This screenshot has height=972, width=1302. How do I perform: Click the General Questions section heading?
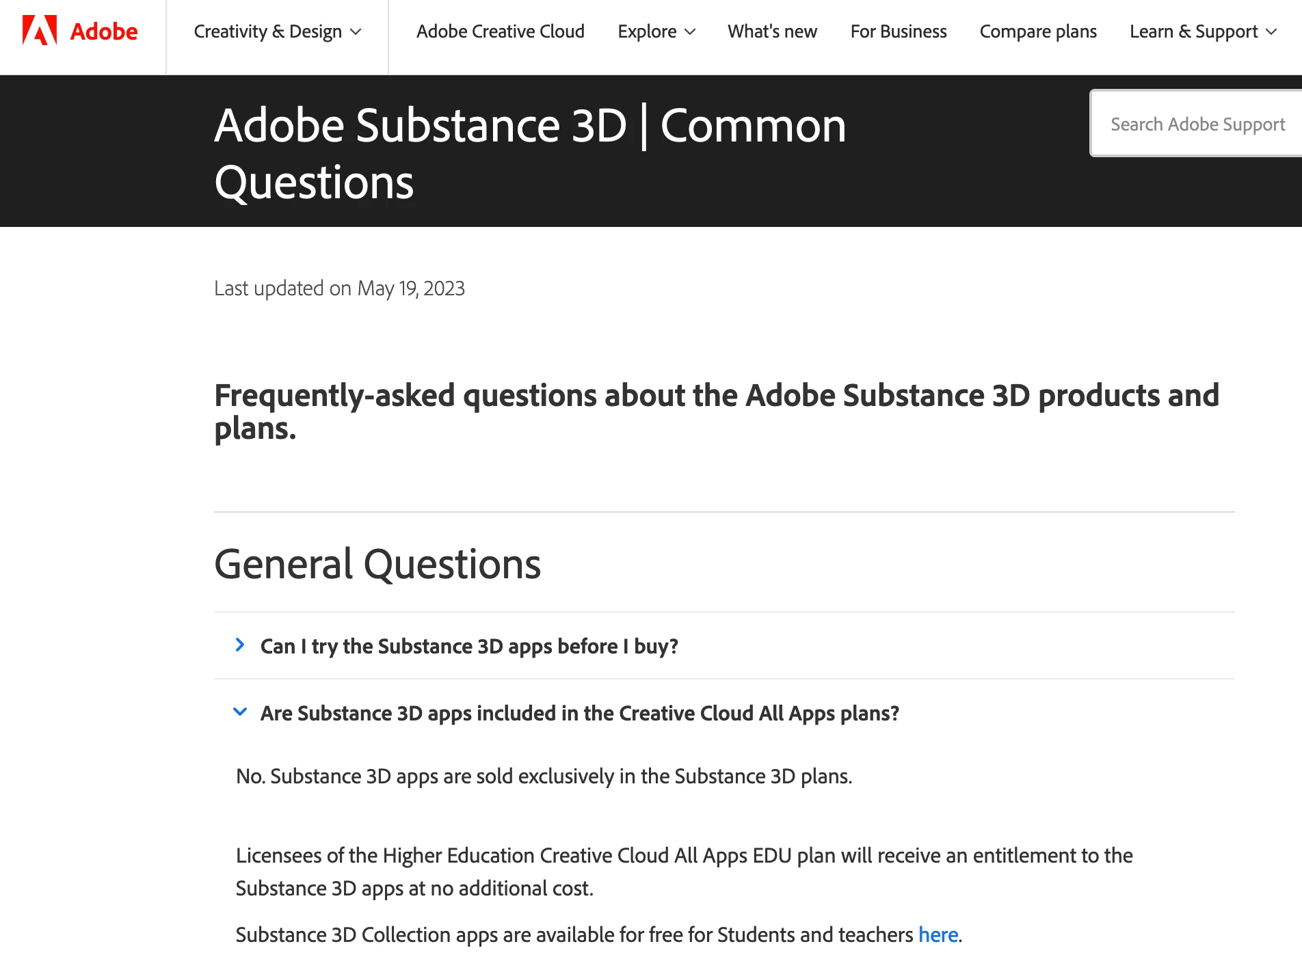tap(377, 564)
